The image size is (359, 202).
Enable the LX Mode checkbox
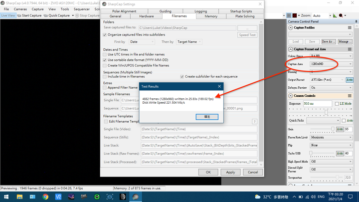click(x=337, y=104)
